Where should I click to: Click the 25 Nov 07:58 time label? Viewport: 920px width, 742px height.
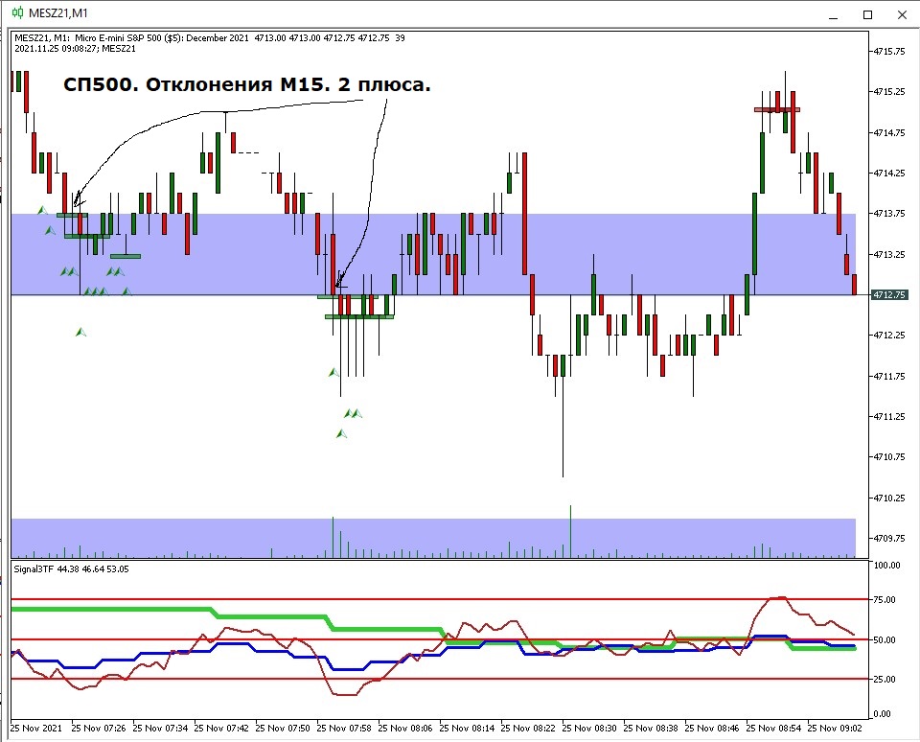click(x=344, y=728)
